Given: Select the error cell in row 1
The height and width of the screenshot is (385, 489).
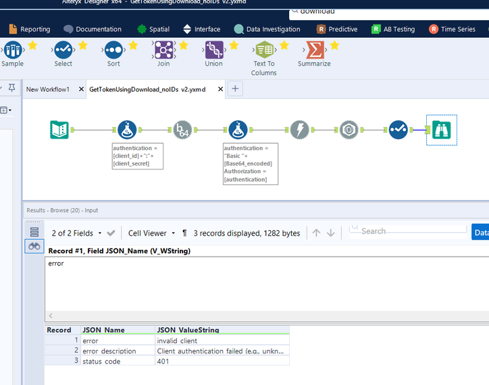Looking at the screenshot, I should click(118, 340).
